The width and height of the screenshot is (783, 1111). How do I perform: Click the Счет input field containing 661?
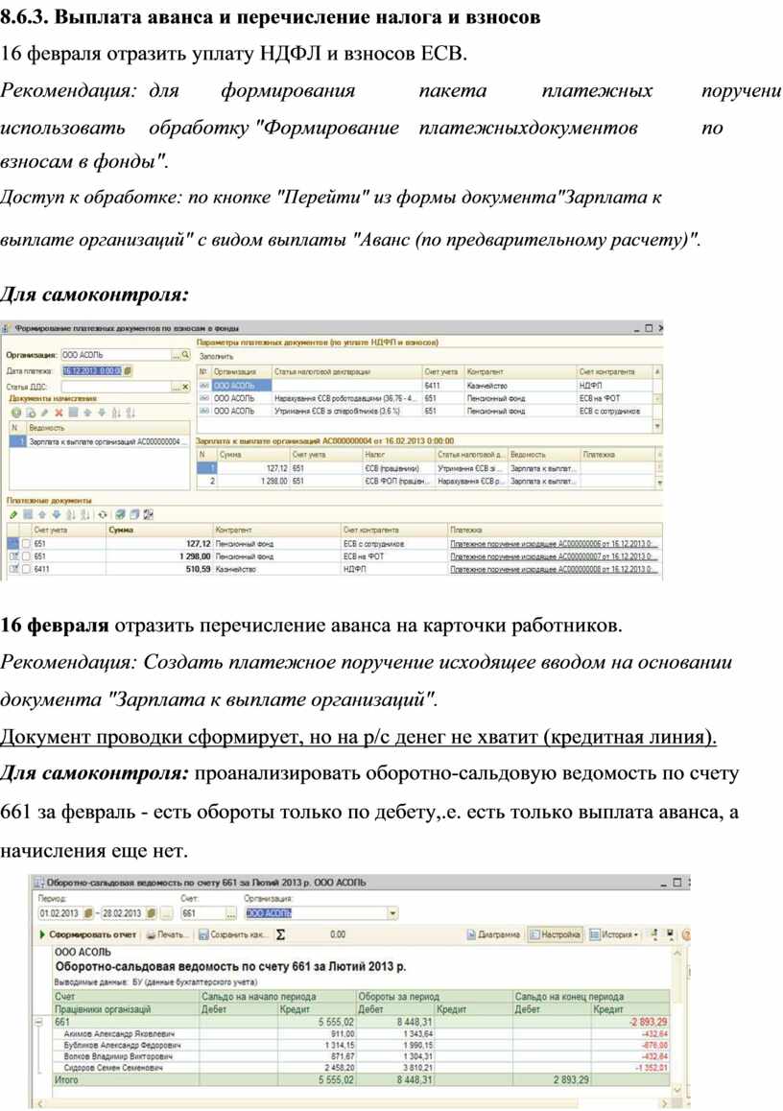point(202,913)
